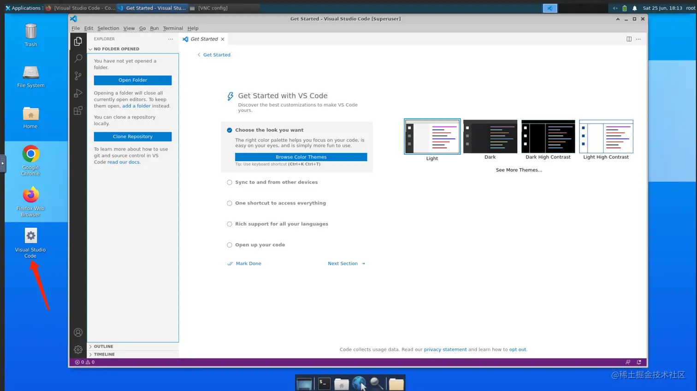Open the privacy statement link
This screenshot has height=391, width=697.
[x=445, y=350]
